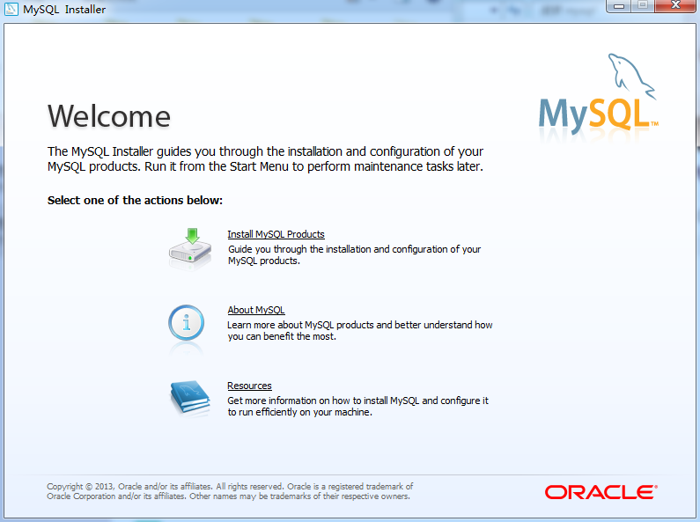Click the blue info circle icon
This screenshot has height=522, width=700.
[x=186, y=323]
